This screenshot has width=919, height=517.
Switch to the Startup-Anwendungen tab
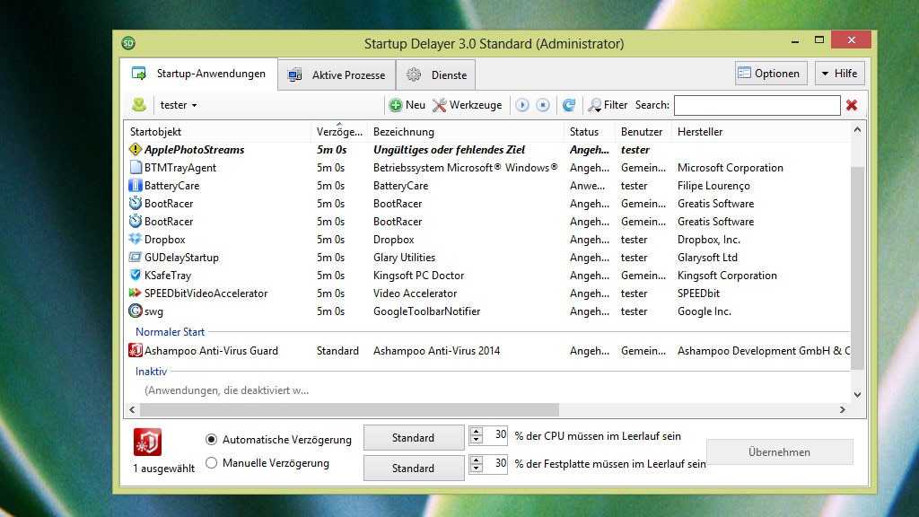198,74
